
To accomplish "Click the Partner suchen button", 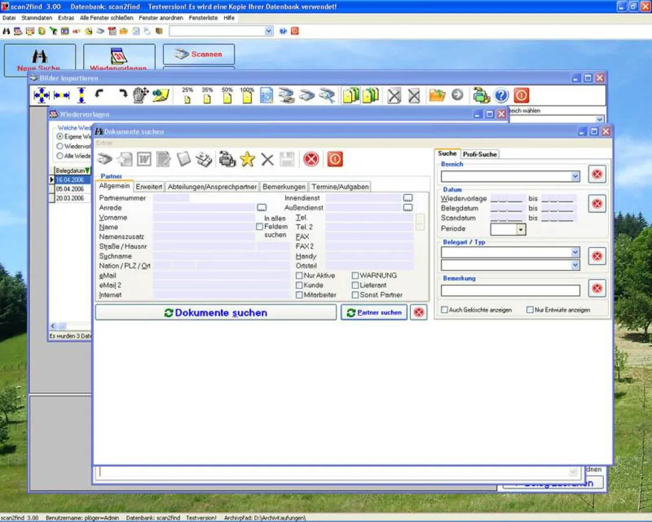I will click(x=374, y=312).
